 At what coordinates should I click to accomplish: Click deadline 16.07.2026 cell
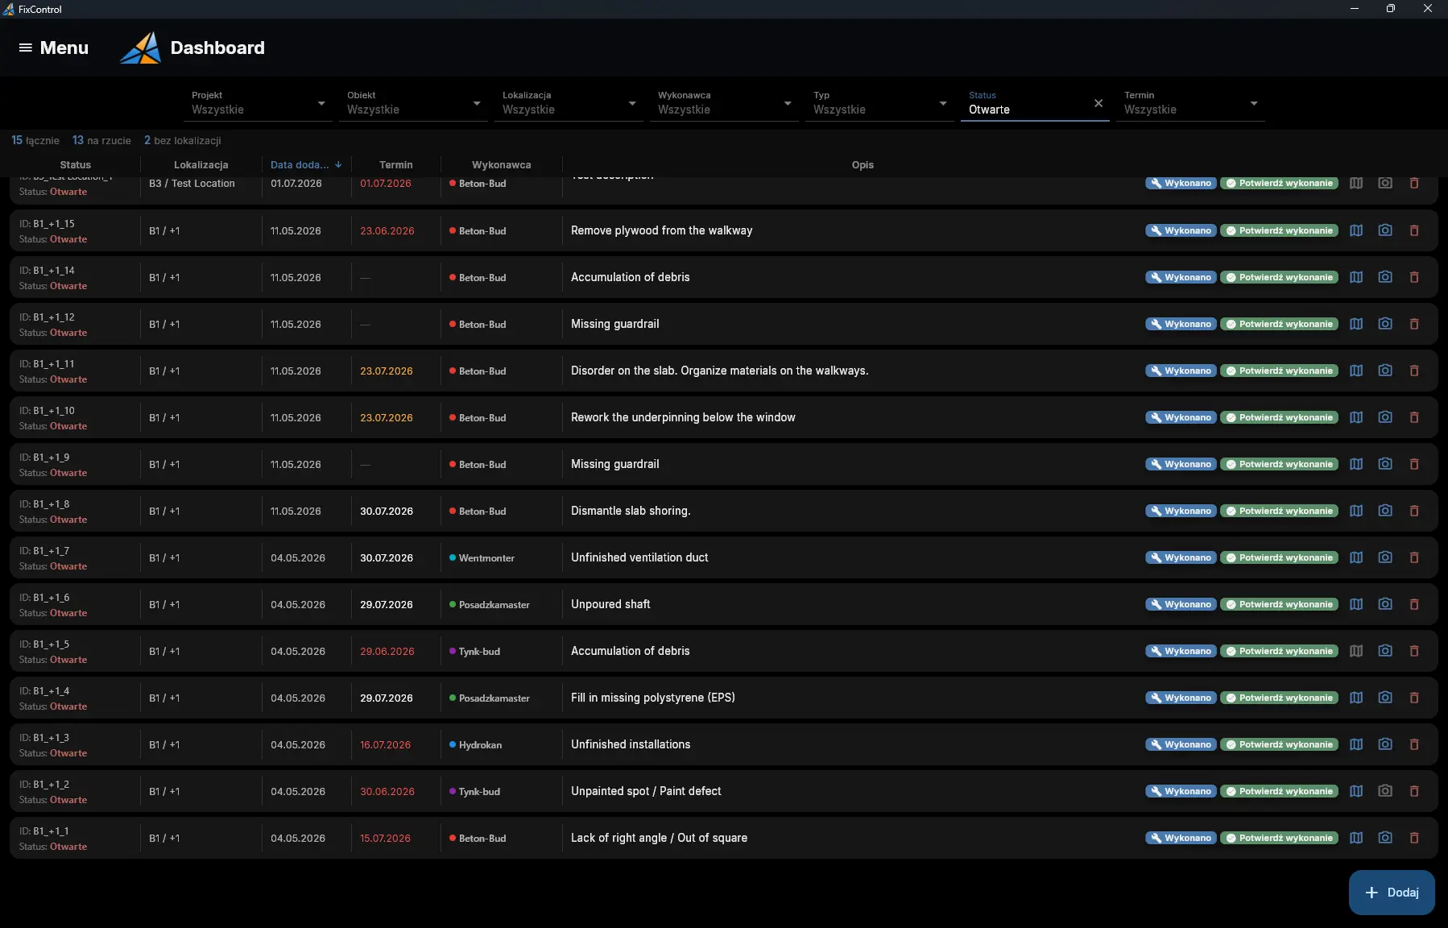click(x=386, y=744)
